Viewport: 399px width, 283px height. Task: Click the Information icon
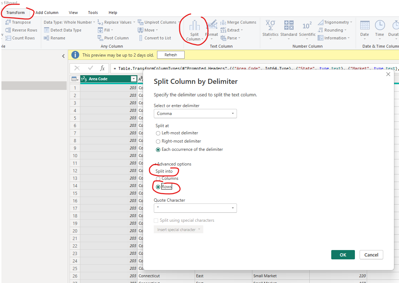pos(320,38)
